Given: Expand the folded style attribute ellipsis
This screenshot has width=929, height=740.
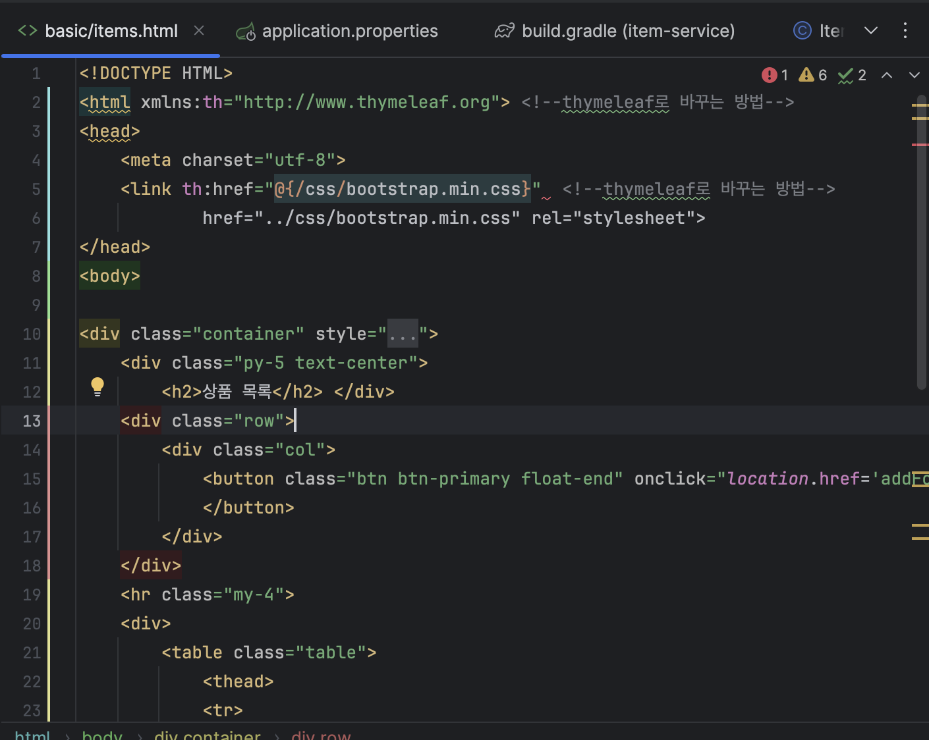Looking at the screenshot, I should [x=403, y=334].
